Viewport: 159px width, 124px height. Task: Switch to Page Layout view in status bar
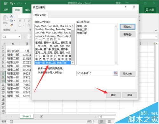[x=109, y=121]
